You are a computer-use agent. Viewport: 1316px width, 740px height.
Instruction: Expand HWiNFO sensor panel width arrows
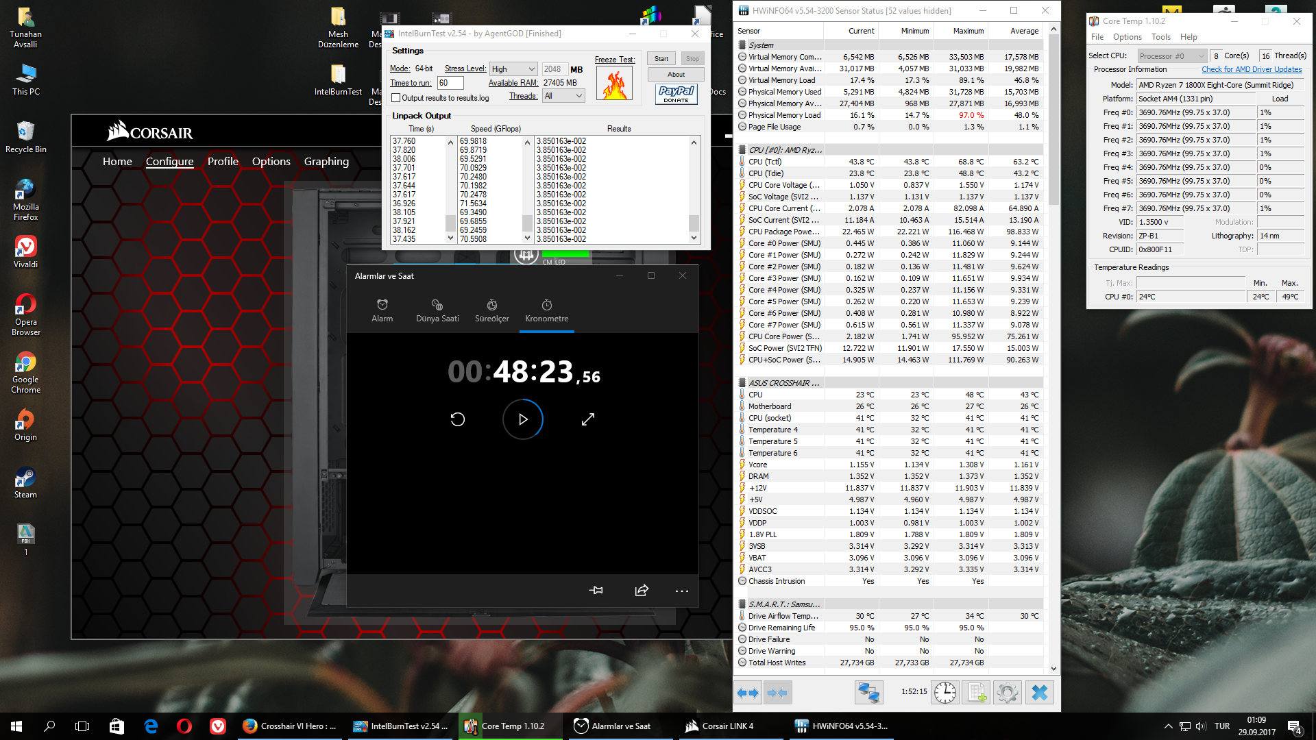[748, 693]
